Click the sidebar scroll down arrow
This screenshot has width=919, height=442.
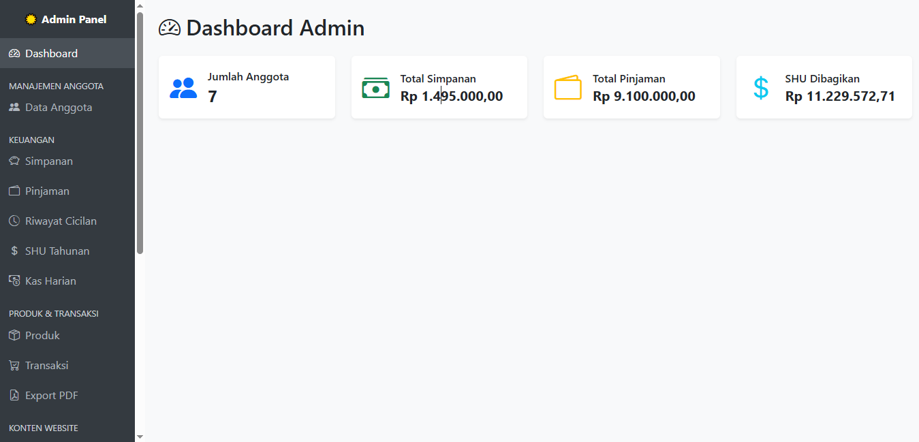tap(140, 437)
